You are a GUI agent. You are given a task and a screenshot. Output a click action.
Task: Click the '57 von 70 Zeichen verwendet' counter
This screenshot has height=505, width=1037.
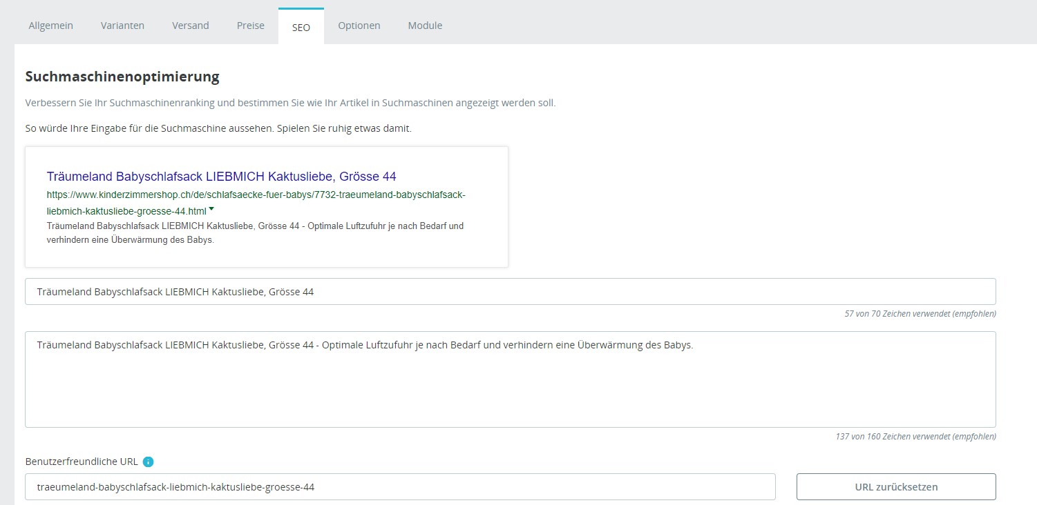[920, 313]
